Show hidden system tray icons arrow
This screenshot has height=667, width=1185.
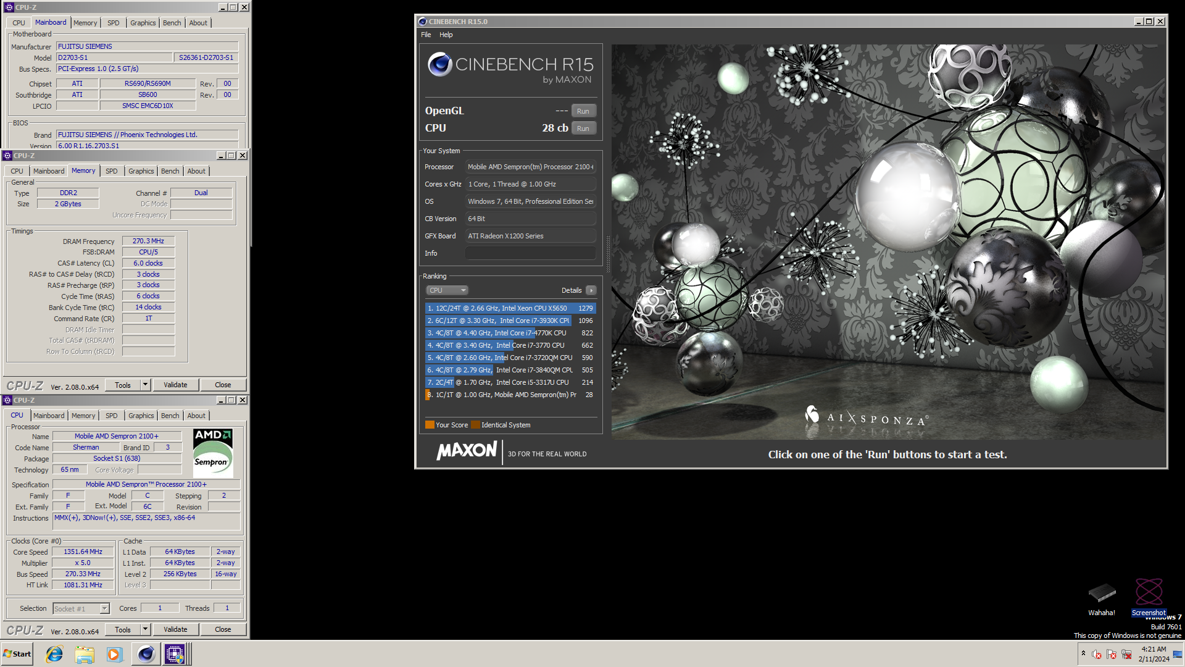[x=1083, y=653]
